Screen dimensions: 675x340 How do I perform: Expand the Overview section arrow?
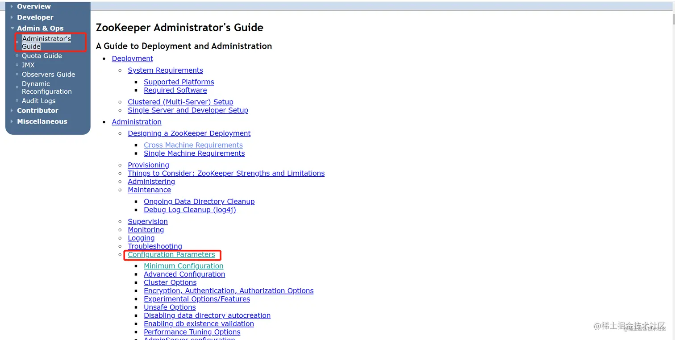coord(12,7)
